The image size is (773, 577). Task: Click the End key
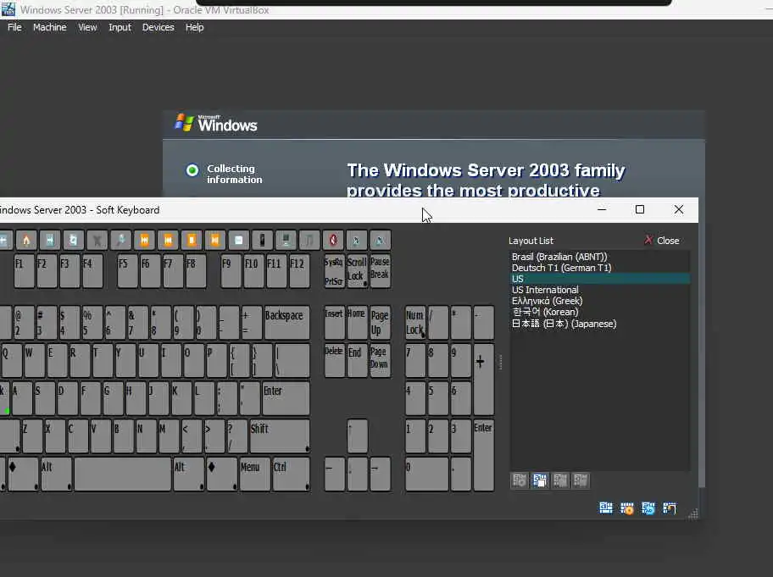click(357, 360)
